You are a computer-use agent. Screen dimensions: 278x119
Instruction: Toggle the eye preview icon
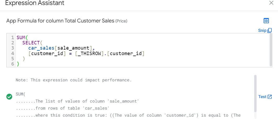click(266, 21)
